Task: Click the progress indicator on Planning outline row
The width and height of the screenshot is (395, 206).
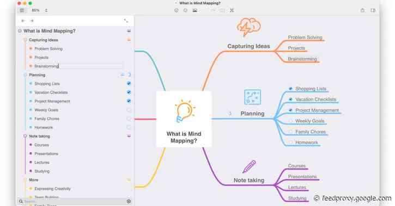Action: [x=129, y=74]
